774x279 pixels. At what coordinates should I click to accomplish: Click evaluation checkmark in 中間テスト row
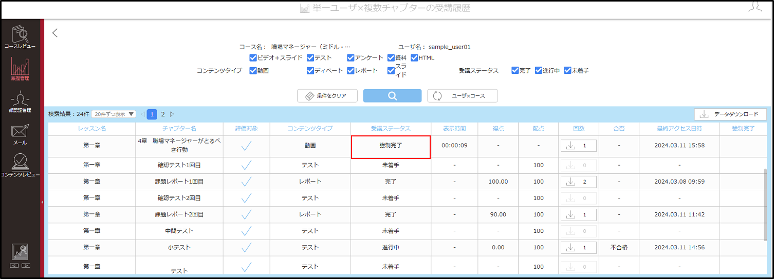[246, 231]
